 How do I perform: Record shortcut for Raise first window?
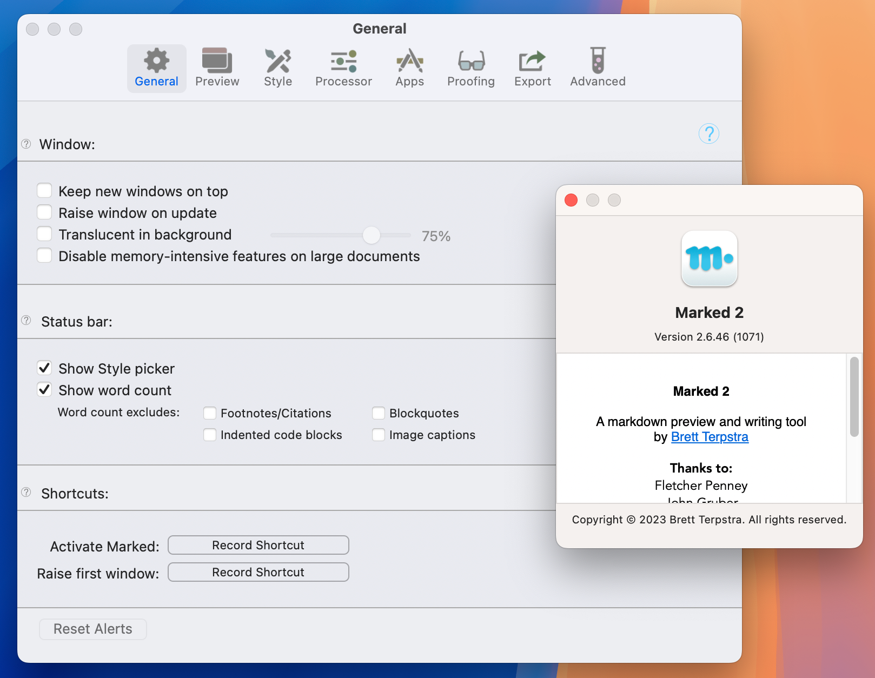pyautogui.click(x=258, y=572)
